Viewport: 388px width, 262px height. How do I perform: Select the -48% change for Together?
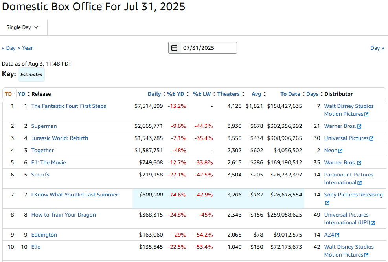point(179,150)
